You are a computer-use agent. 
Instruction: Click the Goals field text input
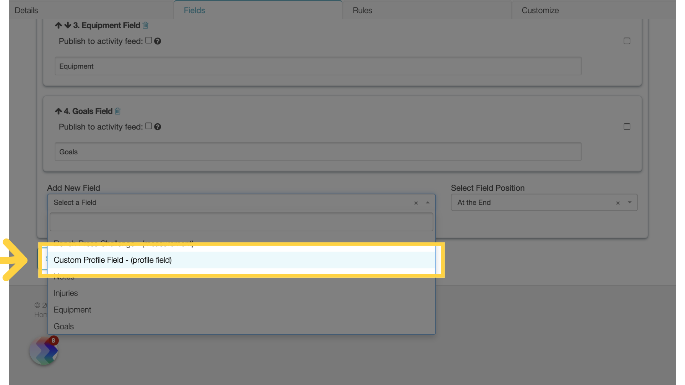point(318,152)
